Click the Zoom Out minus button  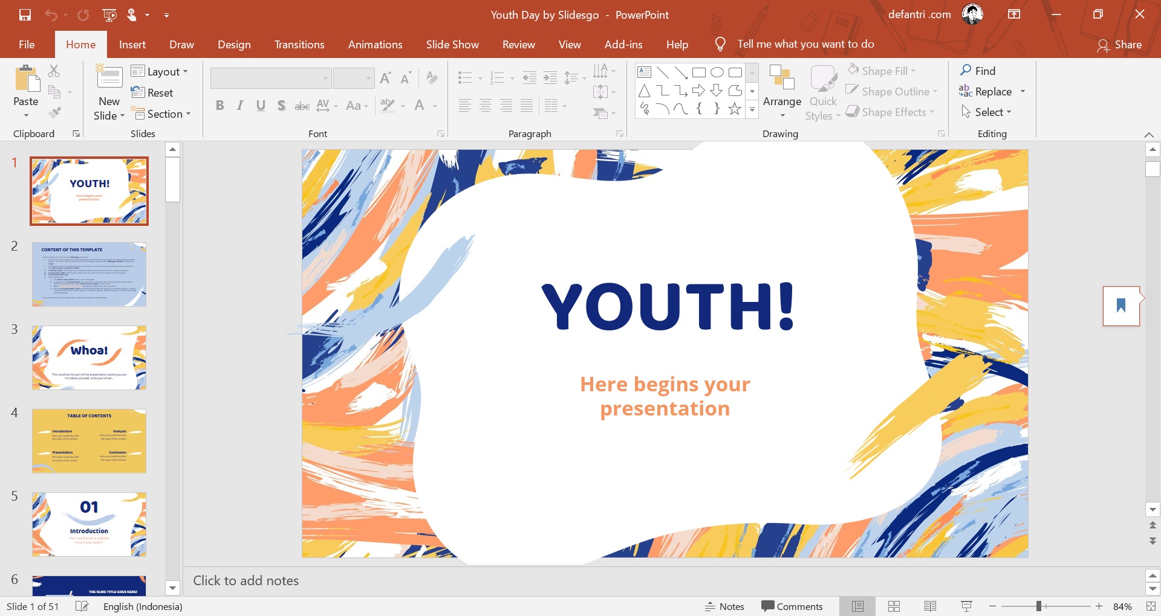point(992,606)
